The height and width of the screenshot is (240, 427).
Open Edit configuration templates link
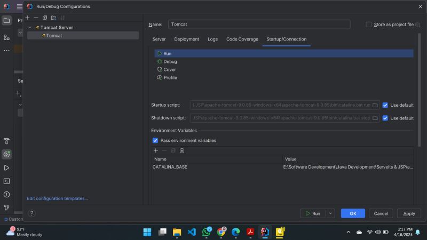(x=57, y=198)
